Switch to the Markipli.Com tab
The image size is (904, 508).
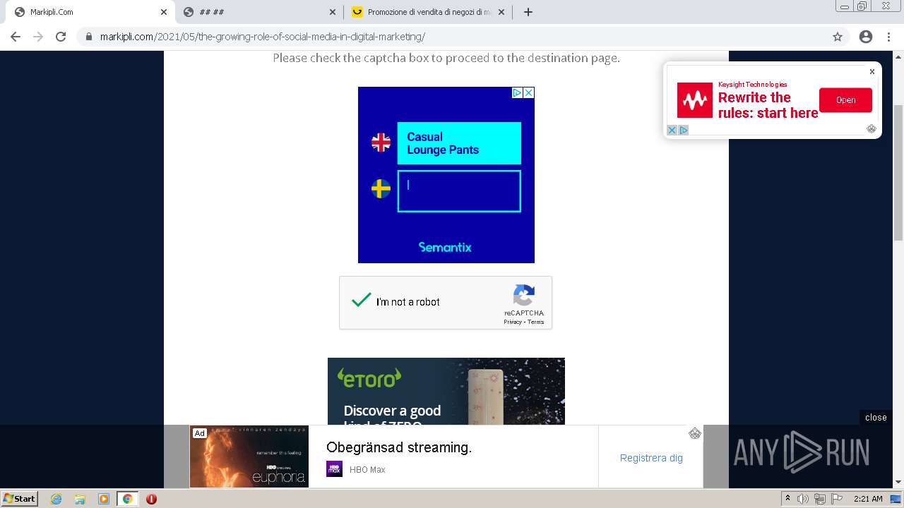point(89,12)
